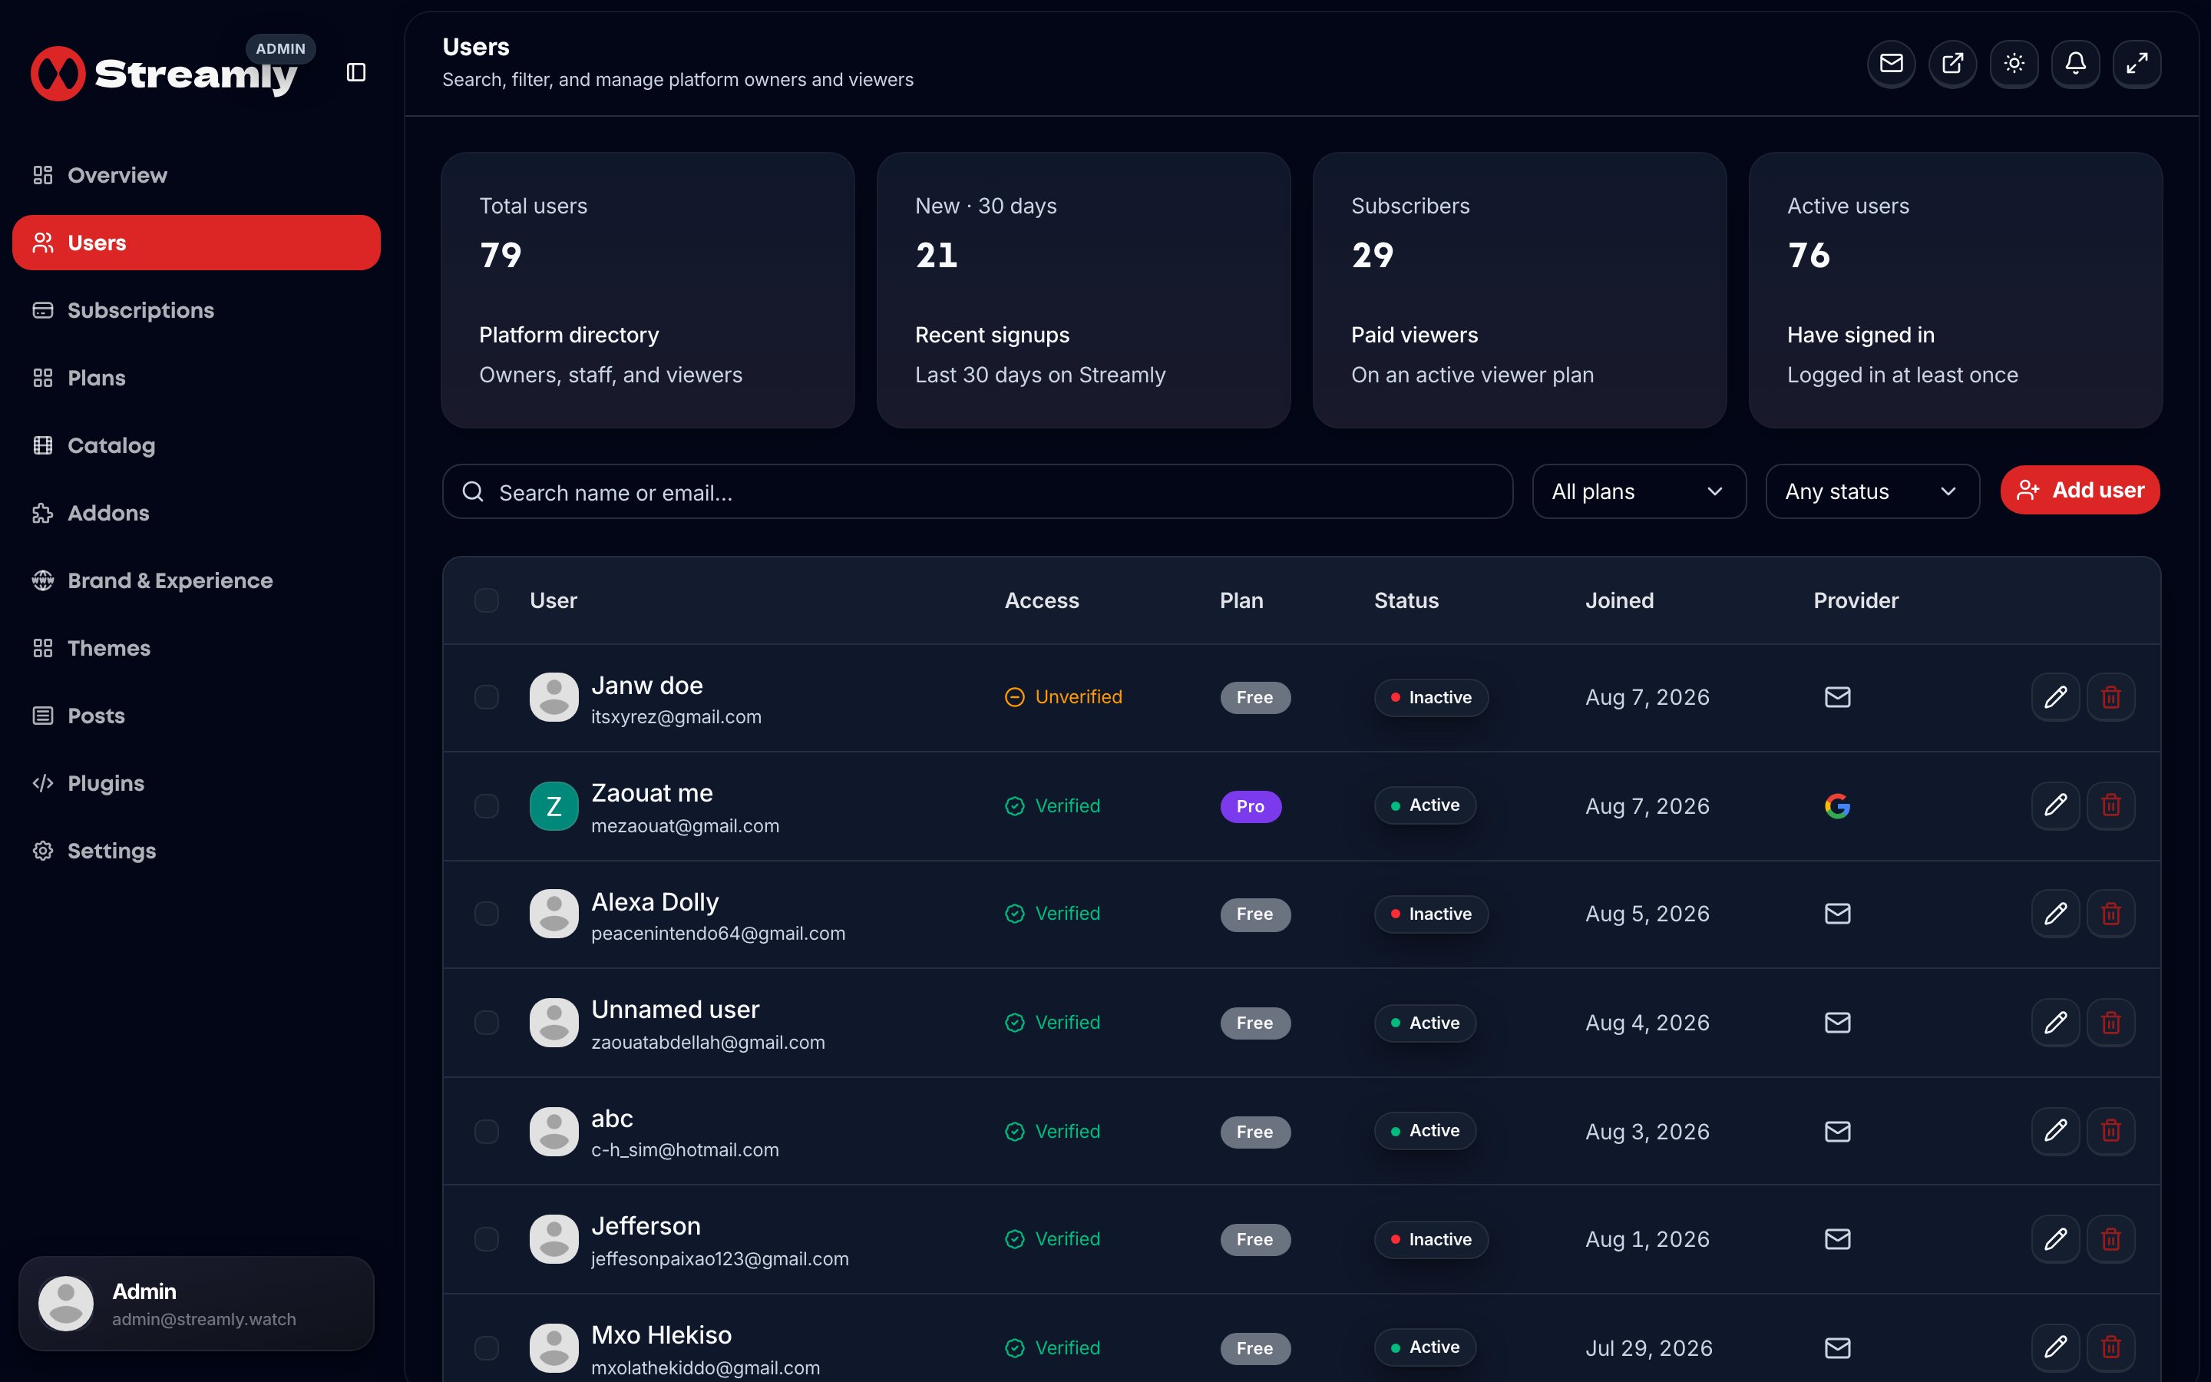Open Catalog in the sidebar
The width and height of the screenshot is (2211, 1382).
click(197, 446)
